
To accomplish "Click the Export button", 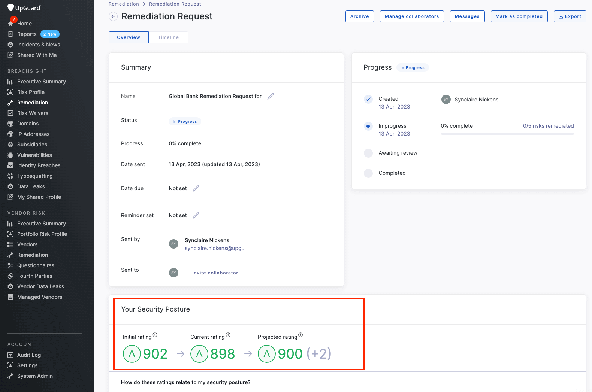I will click(x=570, y=16).
